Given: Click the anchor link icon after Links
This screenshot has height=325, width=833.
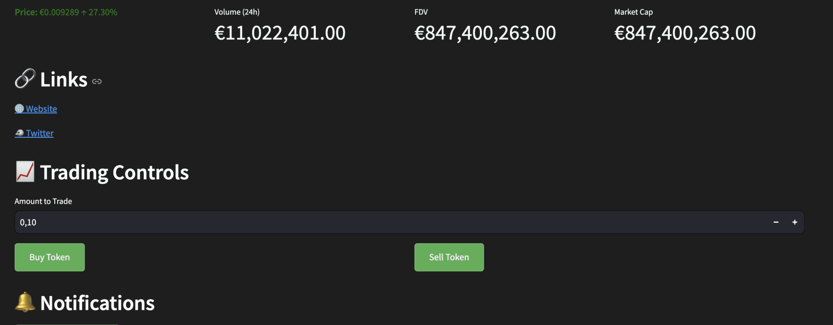Looking at the screenshot, I should coord(97,81).
